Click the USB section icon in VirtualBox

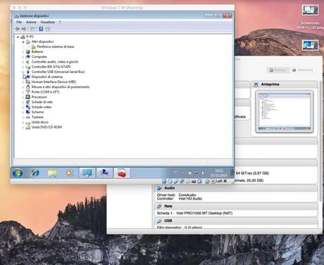159,221
